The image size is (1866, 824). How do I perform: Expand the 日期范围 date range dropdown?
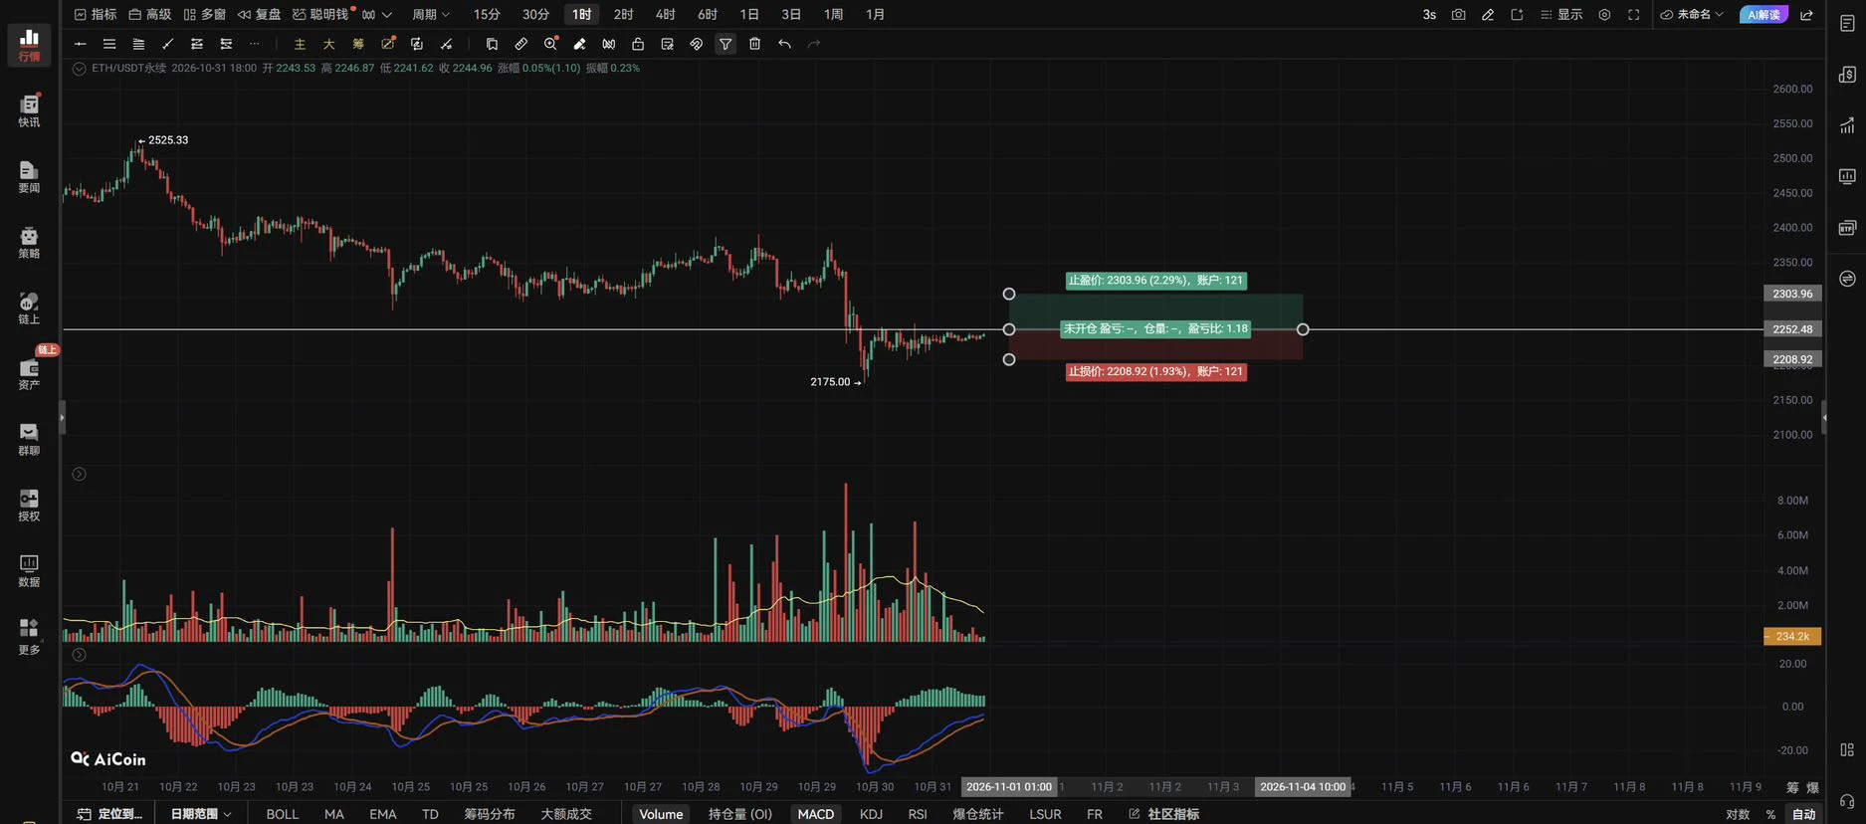(200, 814)
